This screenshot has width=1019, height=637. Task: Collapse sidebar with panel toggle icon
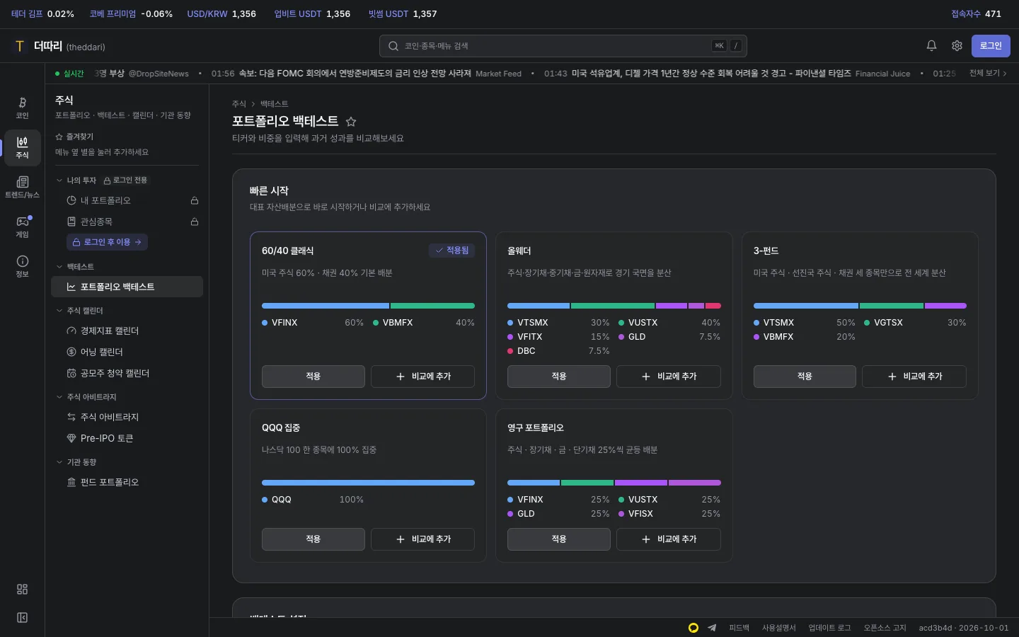click(22, 617)
